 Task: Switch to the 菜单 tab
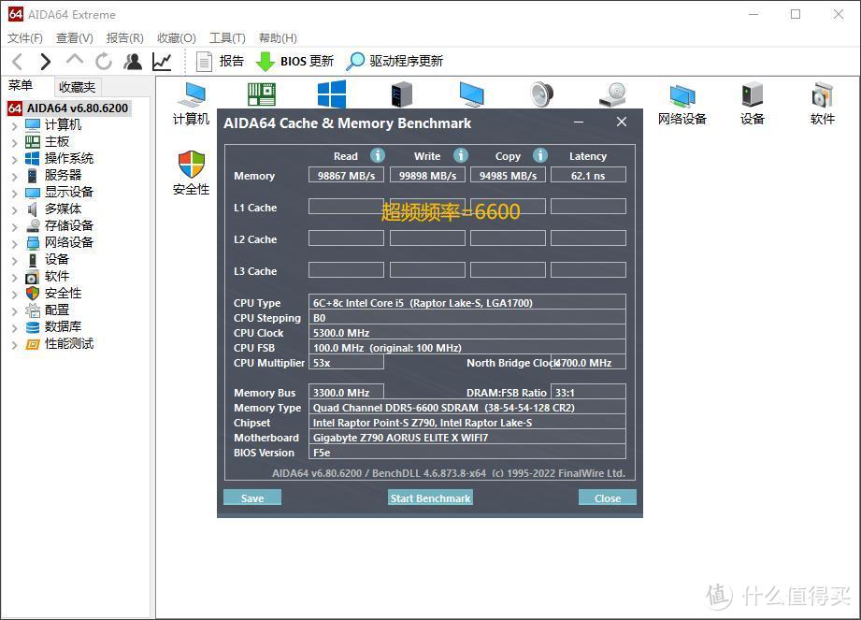point(21,85)
